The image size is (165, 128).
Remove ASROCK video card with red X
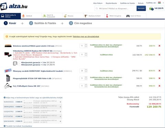(x=159, y=55)
